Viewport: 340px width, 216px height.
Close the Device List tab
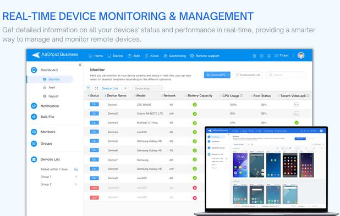[125, 88]
